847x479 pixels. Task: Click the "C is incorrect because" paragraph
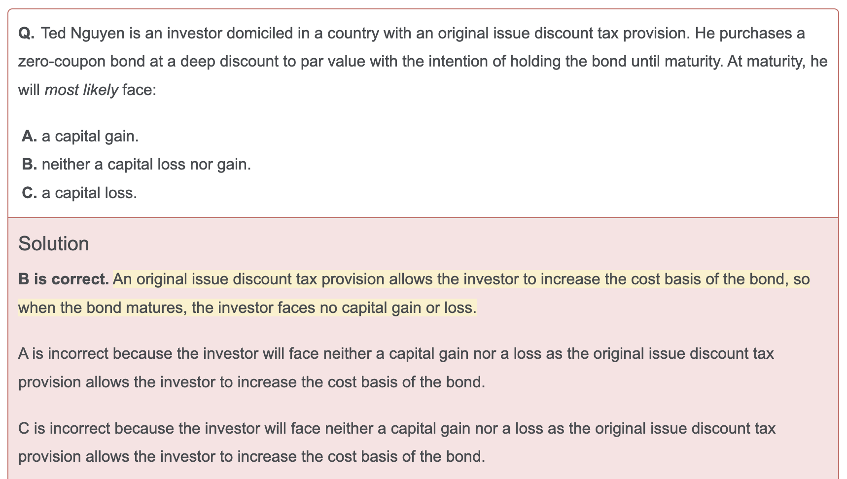[x=397, y=443]
